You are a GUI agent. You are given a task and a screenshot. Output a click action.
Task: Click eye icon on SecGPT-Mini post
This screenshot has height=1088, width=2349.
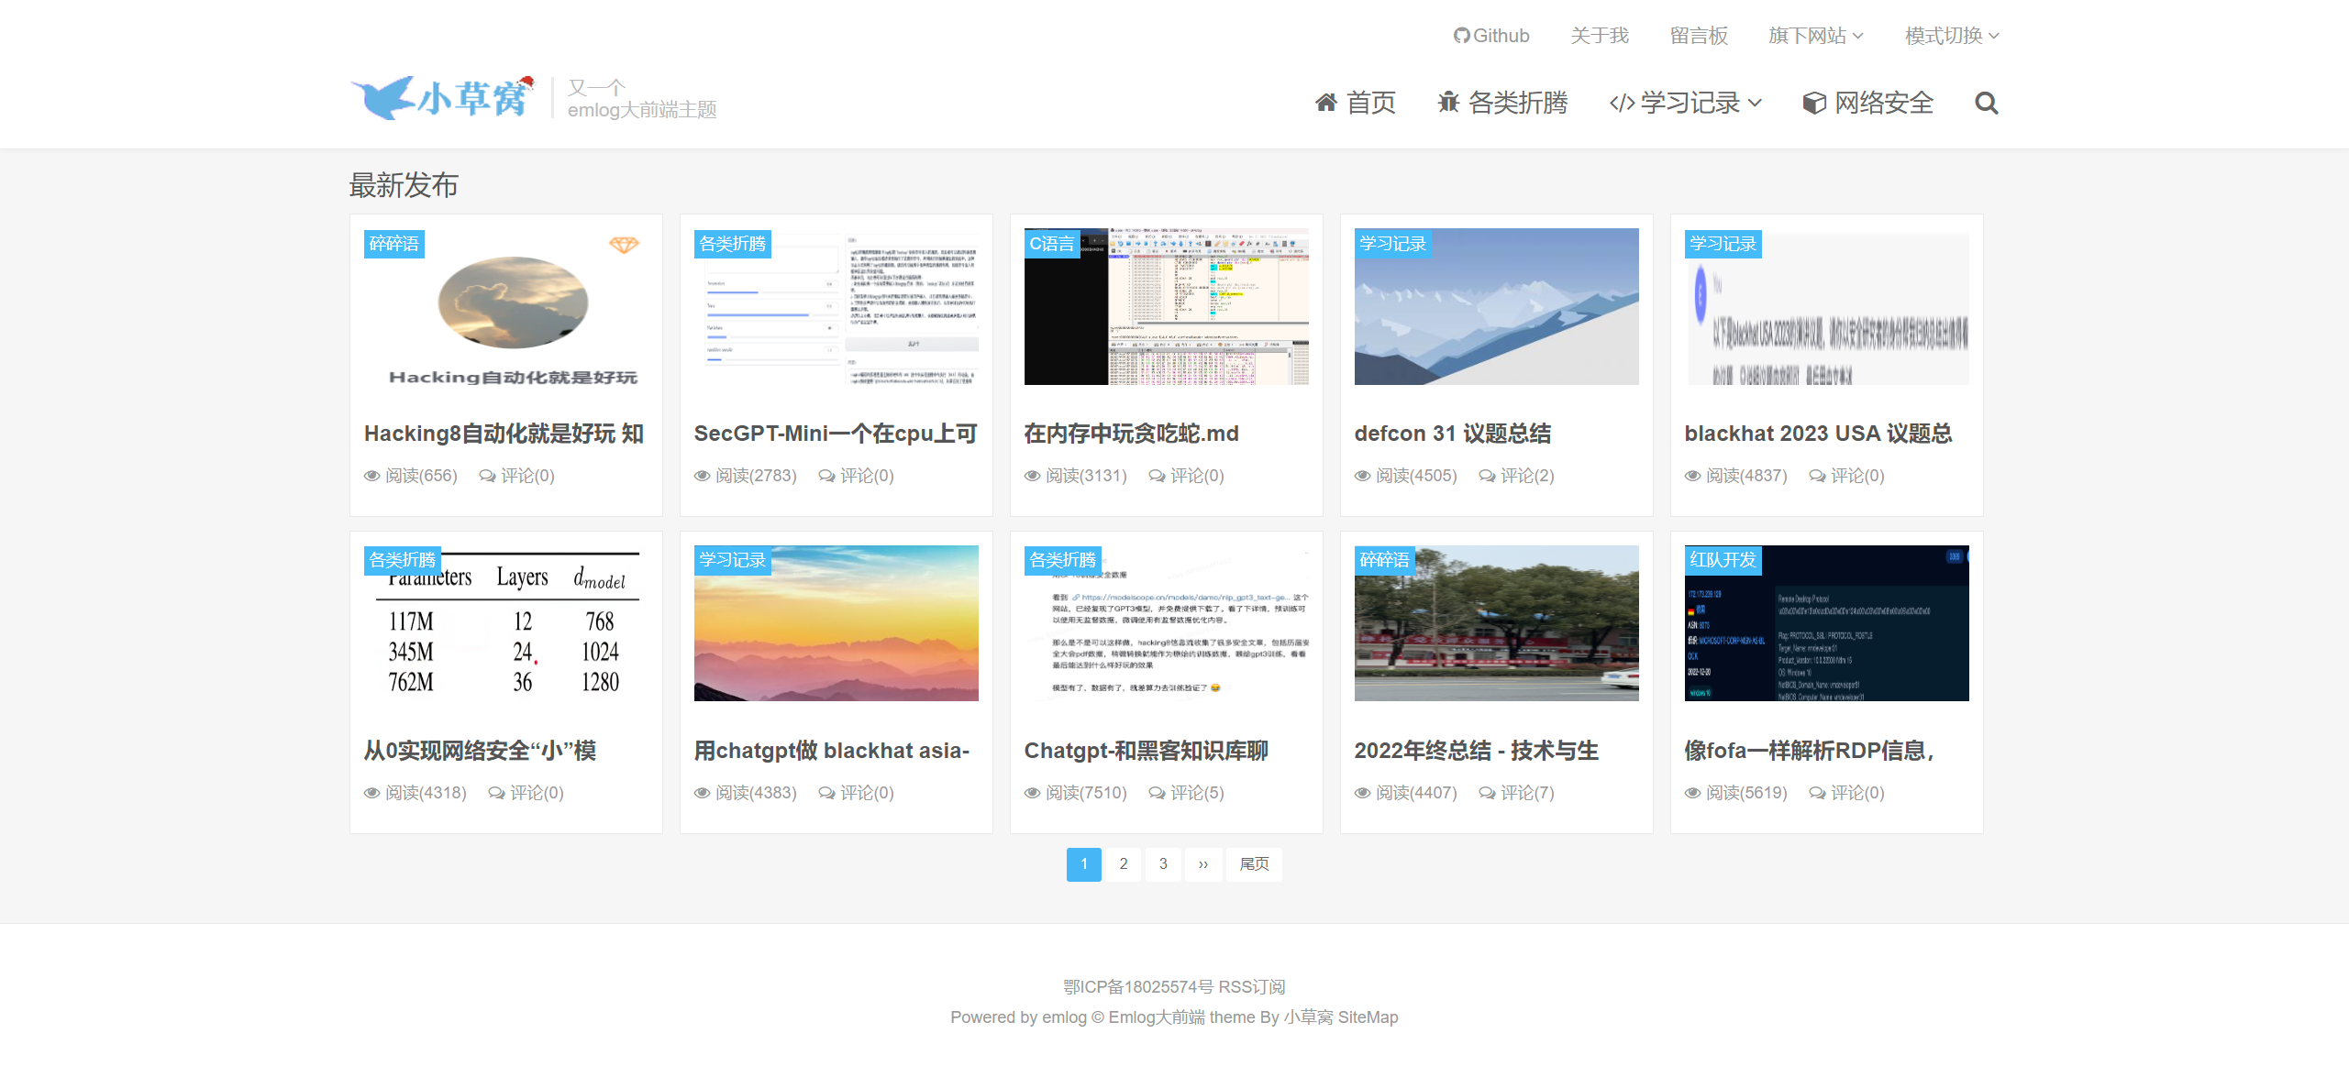point(702,476)
